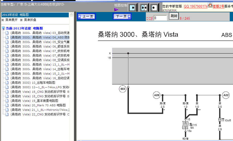Click the 菜单折叠 collapse-all icon

point(21,20)
